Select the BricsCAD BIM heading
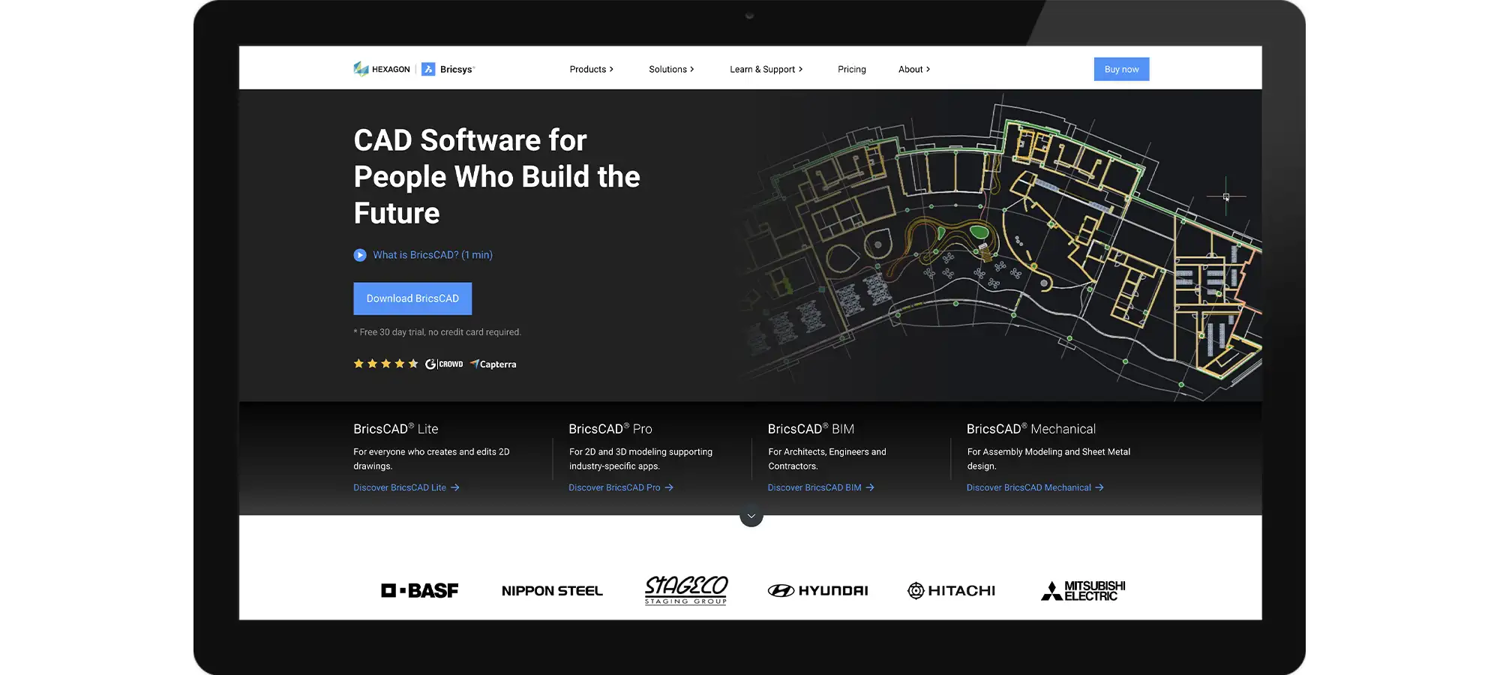Image resolution: width=1500 pixels, height=675 pixels. pyautogui.click(x=811, y=429)
